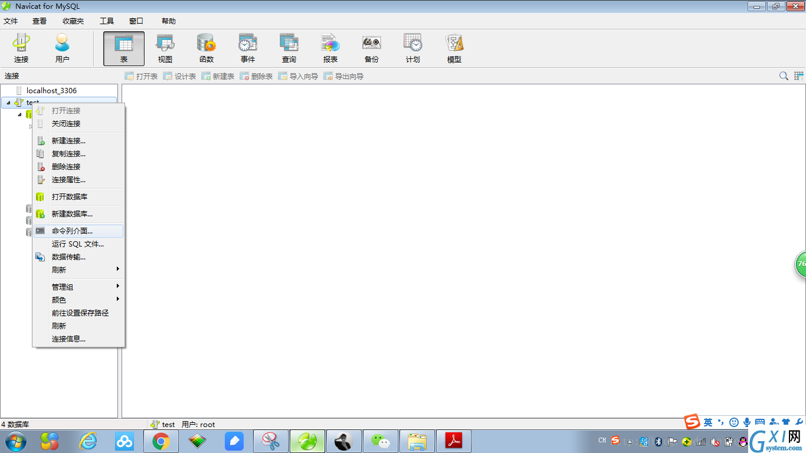Open Windows Explorer folder on taskbar
Image resolution: width=806 pixels, height=453 pixels.
coord(417,441)
